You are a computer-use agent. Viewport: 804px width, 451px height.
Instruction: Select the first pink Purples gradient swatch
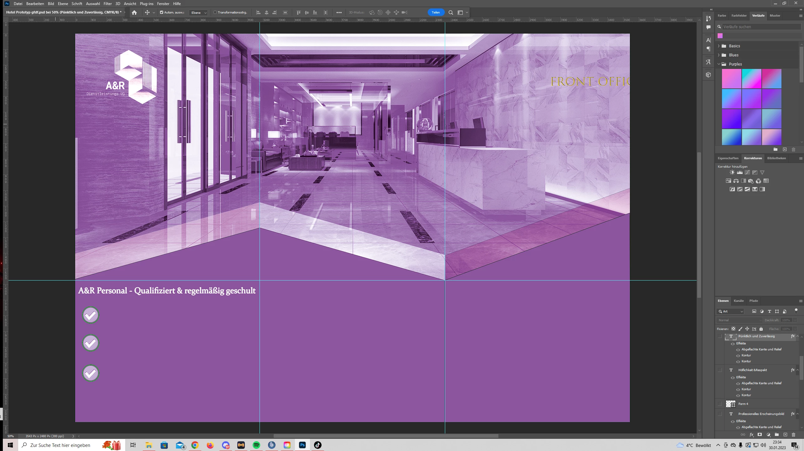[x=731, y=79]
